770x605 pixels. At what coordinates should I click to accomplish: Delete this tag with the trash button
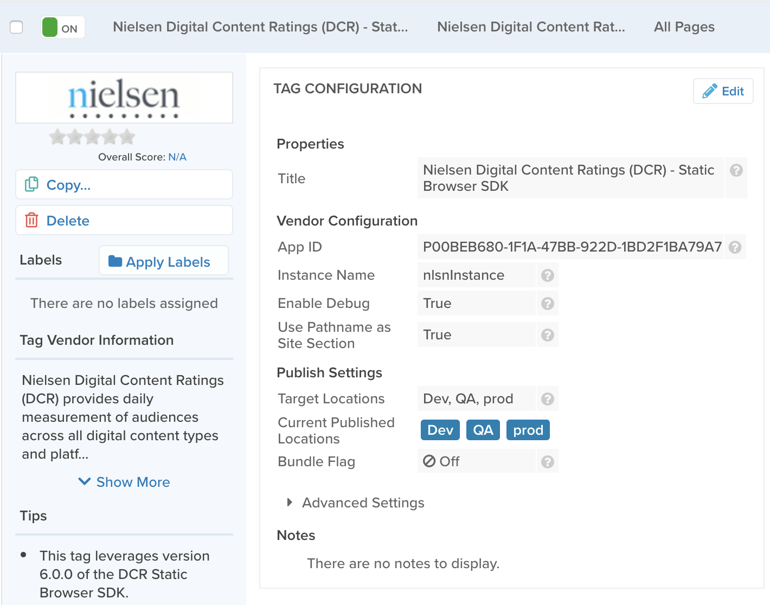point(124,220)
